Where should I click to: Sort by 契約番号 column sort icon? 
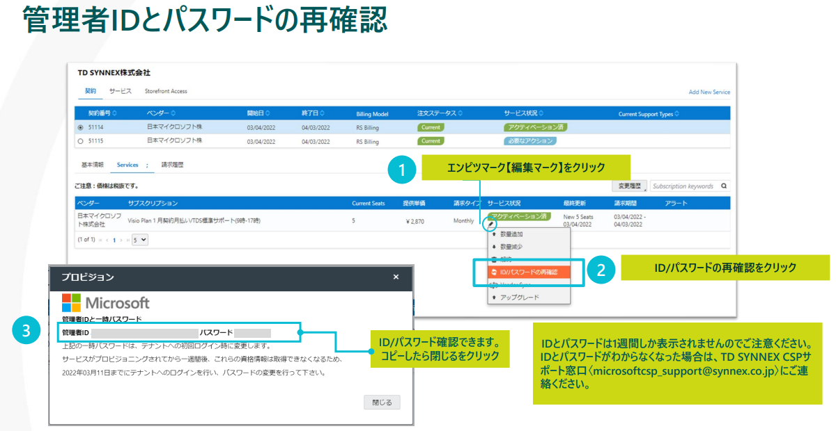tap(115, 113)
